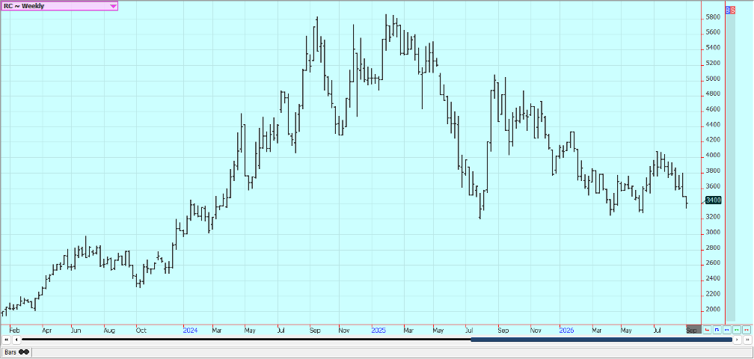Viewport: 754px width, 359px height.
Task: Click the dark blue scrollbar thumb
Action: (601, 340)
